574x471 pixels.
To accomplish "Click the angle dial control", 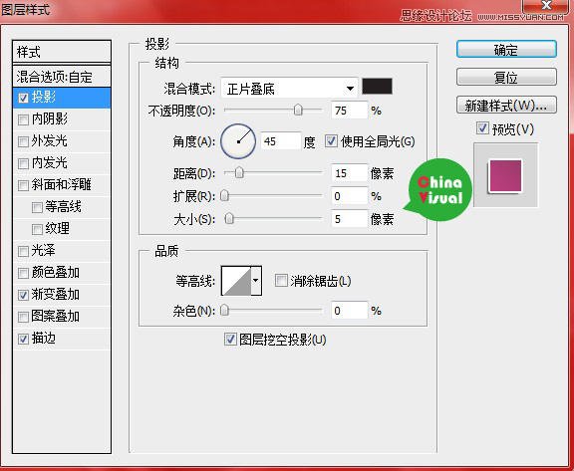I will coord(238,141).
